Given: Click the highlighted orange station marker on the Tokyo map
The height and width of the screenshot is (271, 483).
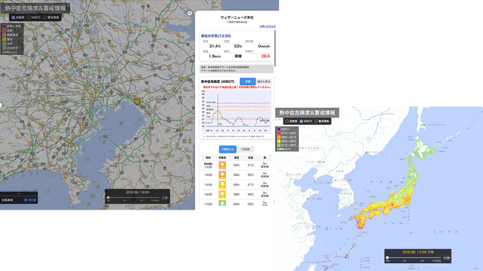Looking at the screenshot, I should click(x=138, y=102).
